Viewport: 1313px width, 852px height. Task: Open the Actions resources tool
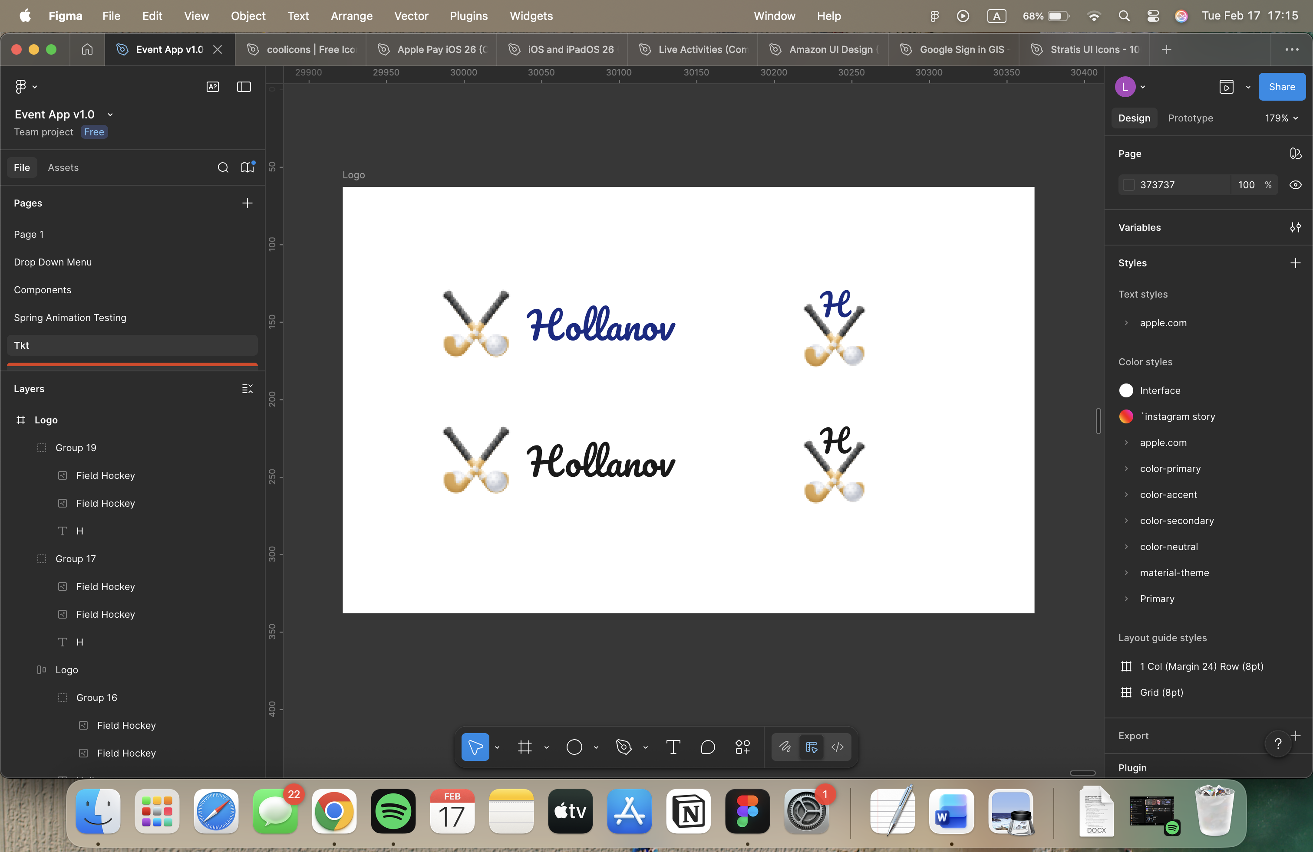coord(742,747)
